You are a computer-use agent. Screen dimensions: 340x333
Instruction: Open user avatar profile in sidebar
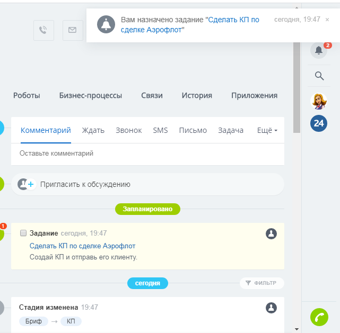click(319, 101)
